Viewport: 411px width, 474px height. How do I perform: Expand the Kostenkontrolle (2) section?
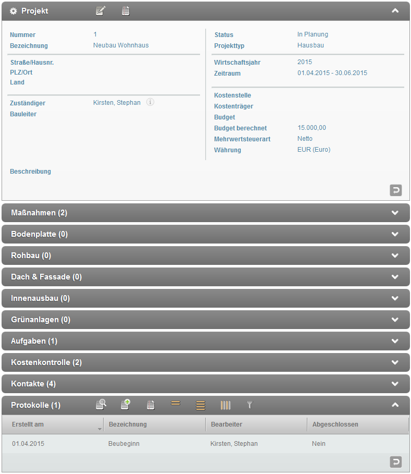(395, 362)
